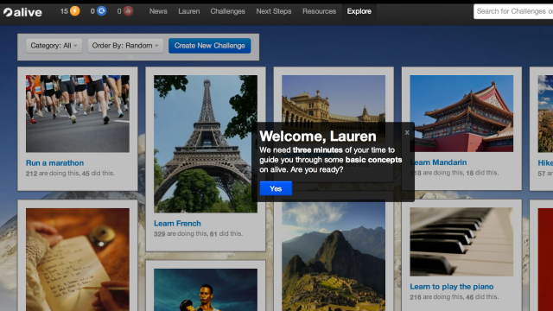Click the red flame points icon
This screenshot has height=311, width=553.
(x=128, y=11)
